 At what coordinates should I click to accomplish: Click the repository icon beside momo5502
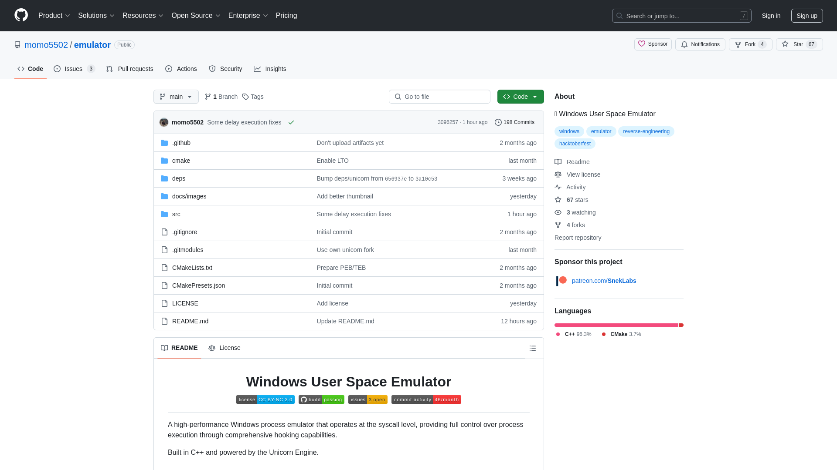tap(17, 45)
